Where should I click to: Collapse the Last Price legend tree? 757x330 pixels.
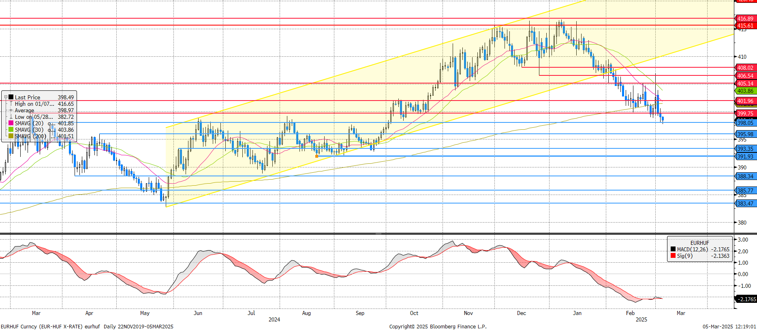6,97
